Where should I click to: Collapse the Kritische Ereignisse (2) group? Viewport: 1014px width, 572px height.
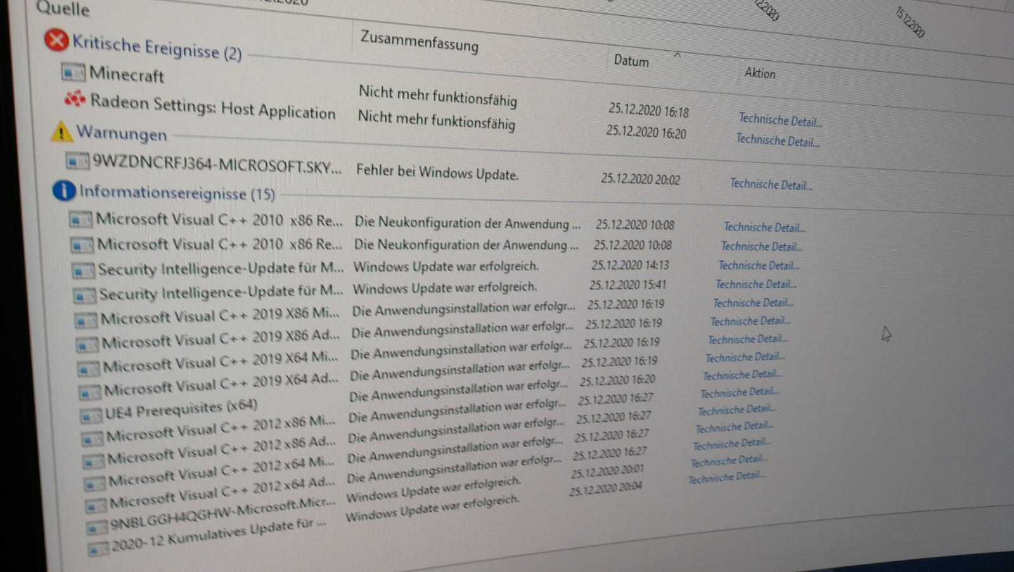[x=157, y=48]
